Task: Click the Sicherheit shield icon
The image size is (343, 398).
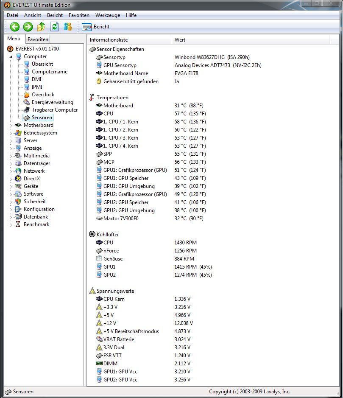Action: click(x=18, y=202)
